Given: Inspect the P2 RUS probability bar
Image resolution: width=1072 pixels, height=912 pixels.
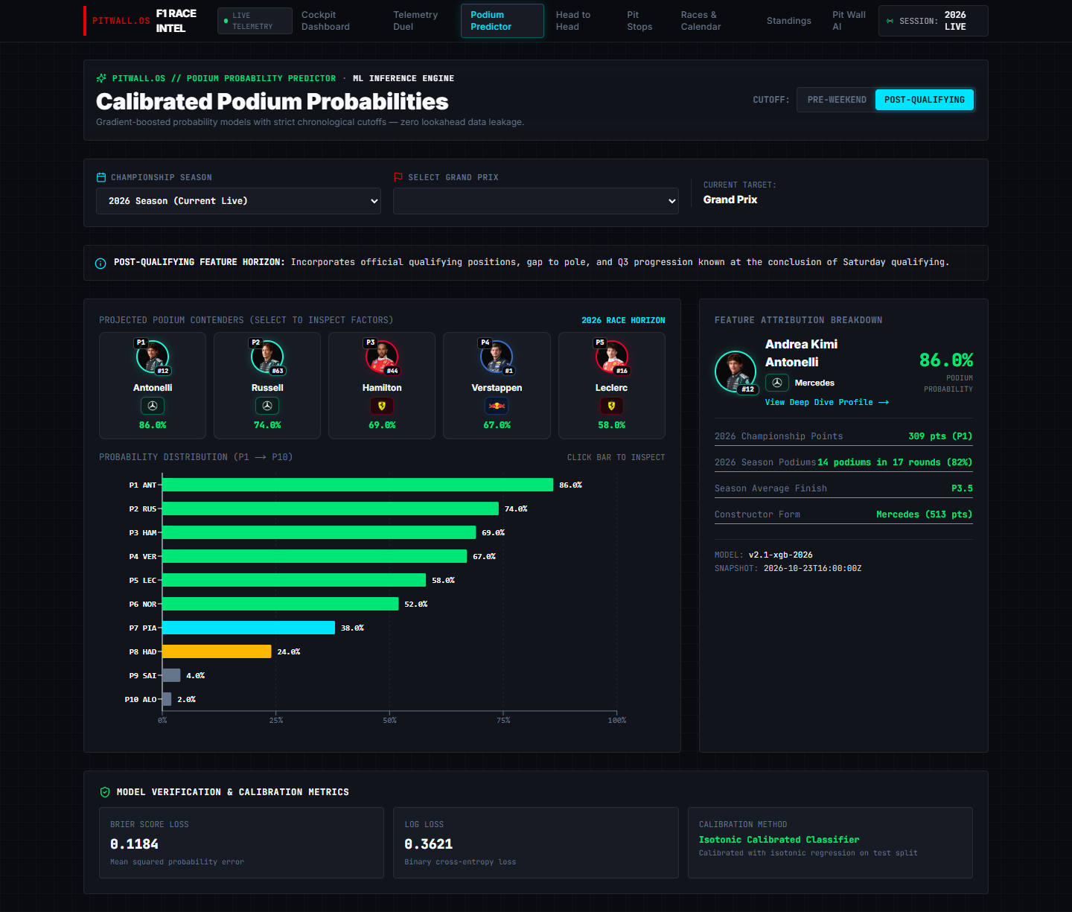Looking at the screenshot, I should [331, 508].
